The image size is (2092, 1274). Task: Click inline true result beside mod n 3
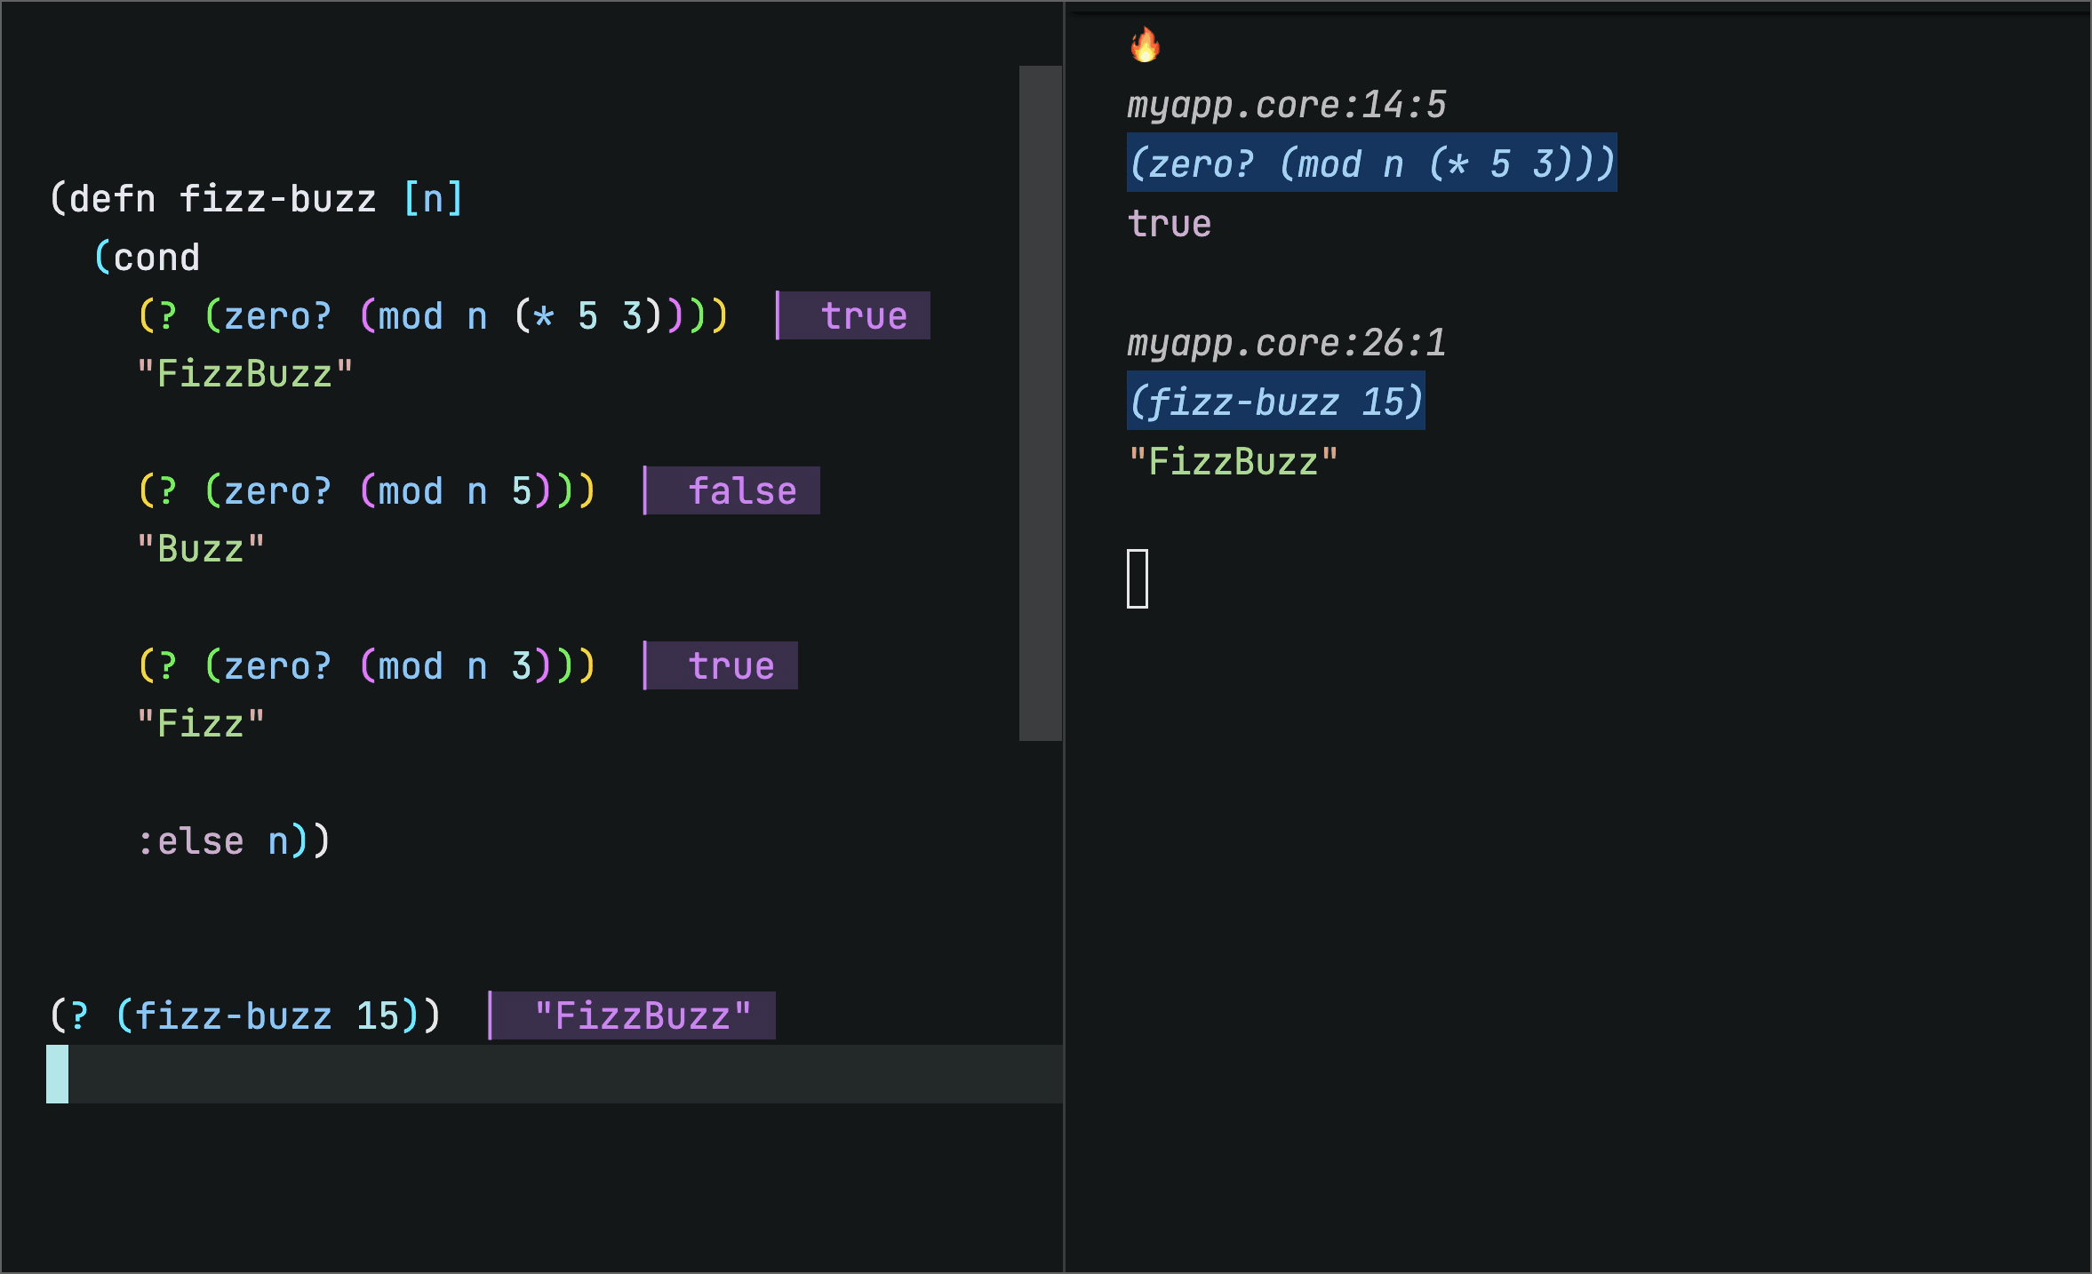(x=721, y=665)
